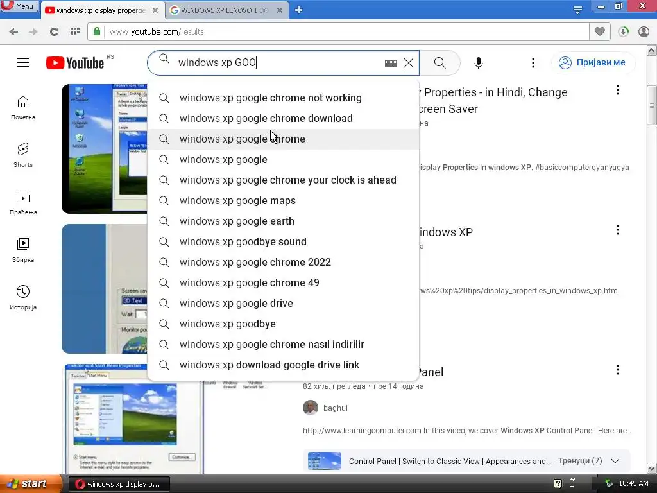Select suggestion google chrome nasıl indirilir
Image resolution: width=657 pixels, height=493 pixels.
[283, 344]
